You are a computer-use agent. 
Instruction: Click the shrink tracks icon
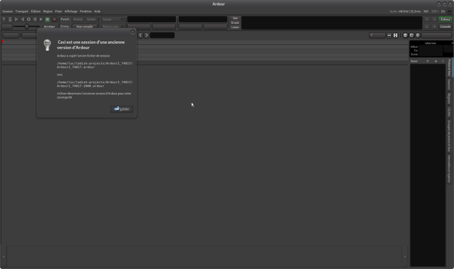coord(389,35)
